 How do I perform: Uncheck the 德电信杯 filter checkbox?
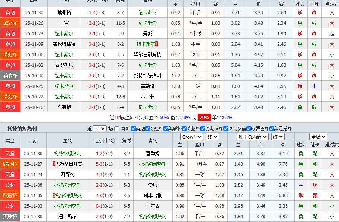203,128
